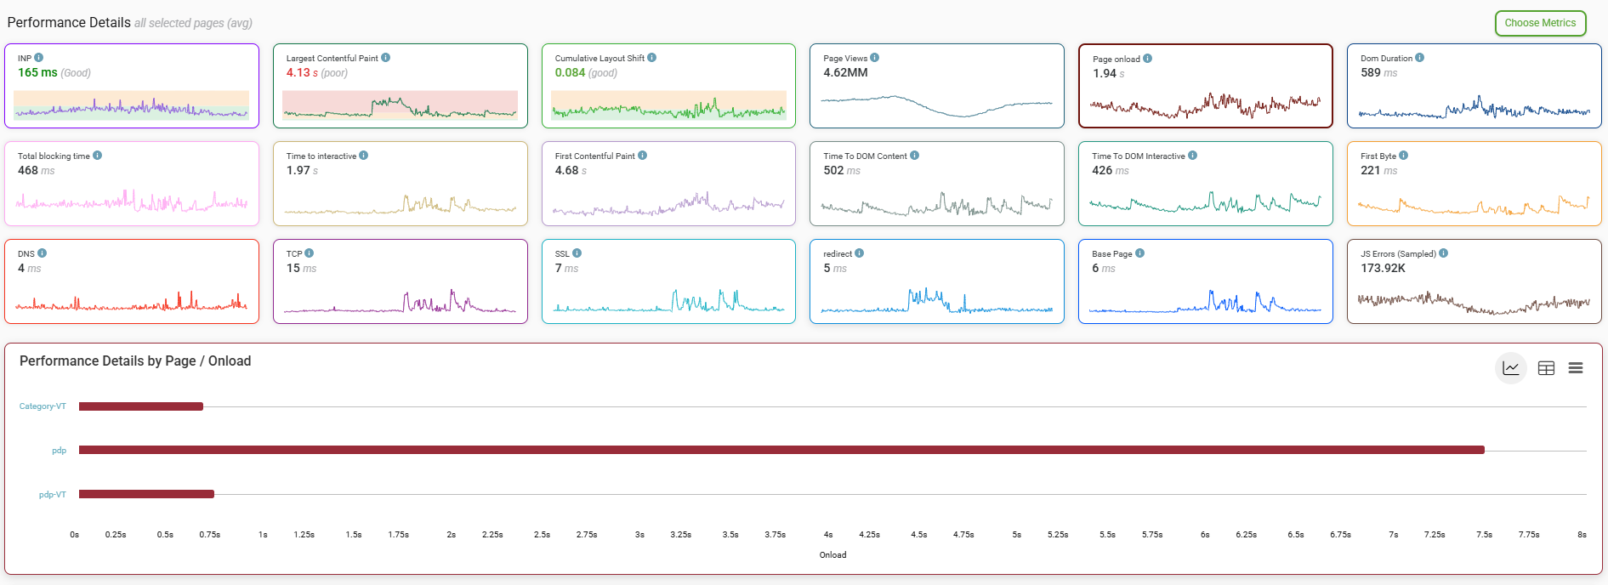Click the 173.92K JS Errors value
Image resolution: width=1608 pixels, height=585 pixels.
coord(1384,268)
